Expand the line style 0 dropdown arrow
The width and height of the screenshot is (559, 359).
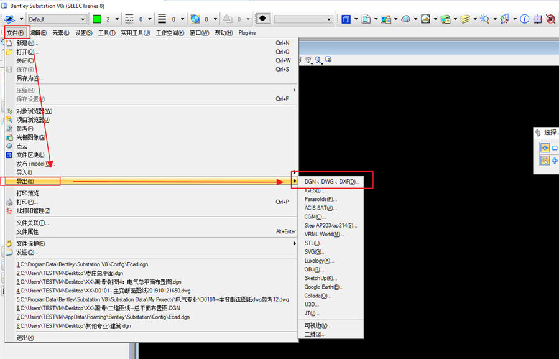click(x=150, y=19)
